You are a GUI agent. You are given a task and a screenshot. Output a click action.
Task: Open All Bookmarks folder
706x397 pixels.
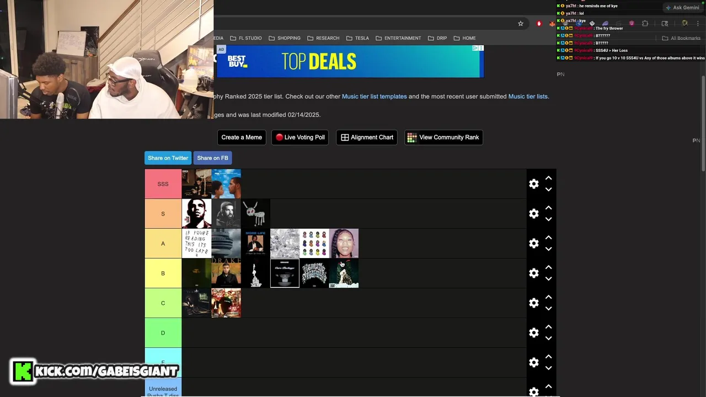(x=681, y=38)
